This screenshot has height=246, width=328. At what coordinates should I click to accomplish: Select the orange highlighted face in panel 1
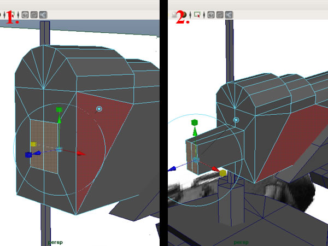44,146
